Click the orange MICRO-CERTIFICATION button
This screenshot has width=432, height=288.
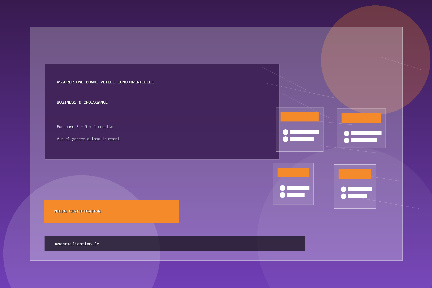[111, 212]
